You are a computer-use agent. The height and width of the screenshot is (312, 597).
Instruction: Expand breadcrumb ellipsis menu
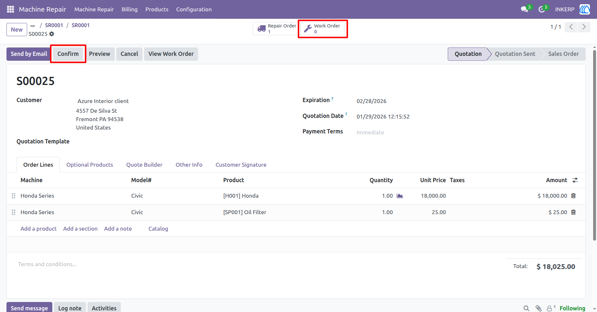(x=33, y=26)
